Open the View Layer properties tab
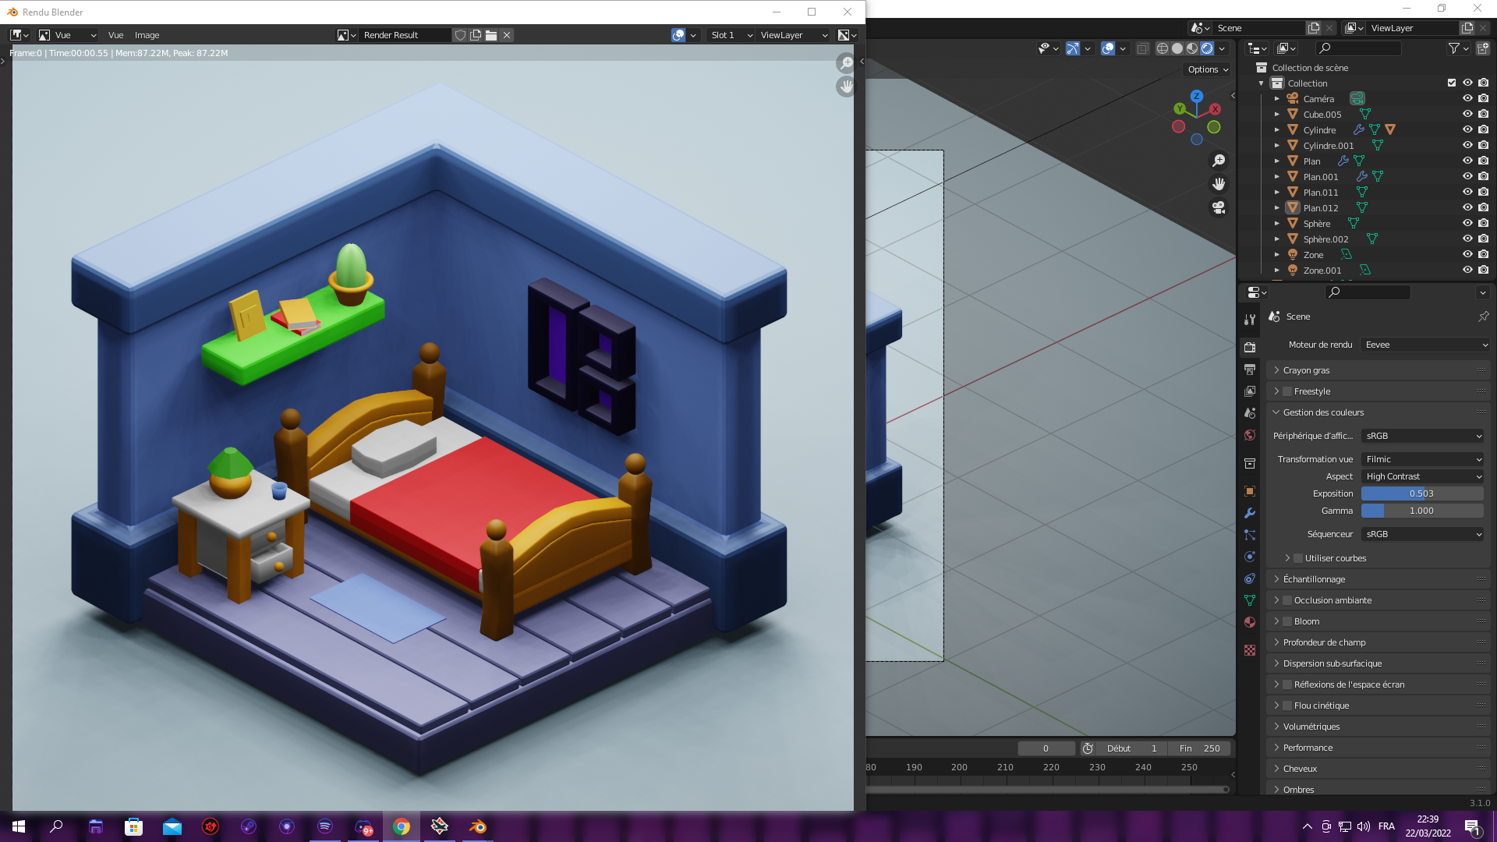 click(x=1250, y=391)
